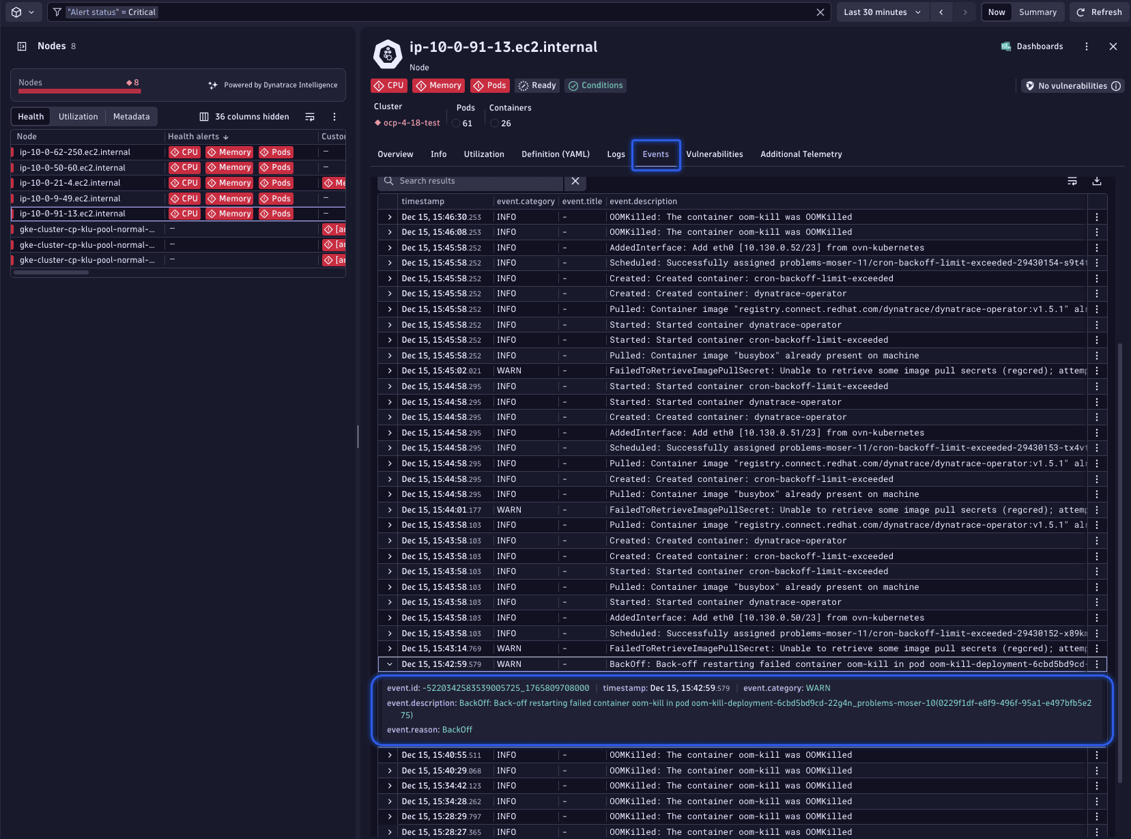Click inside the Search results field

pos(478,181)
